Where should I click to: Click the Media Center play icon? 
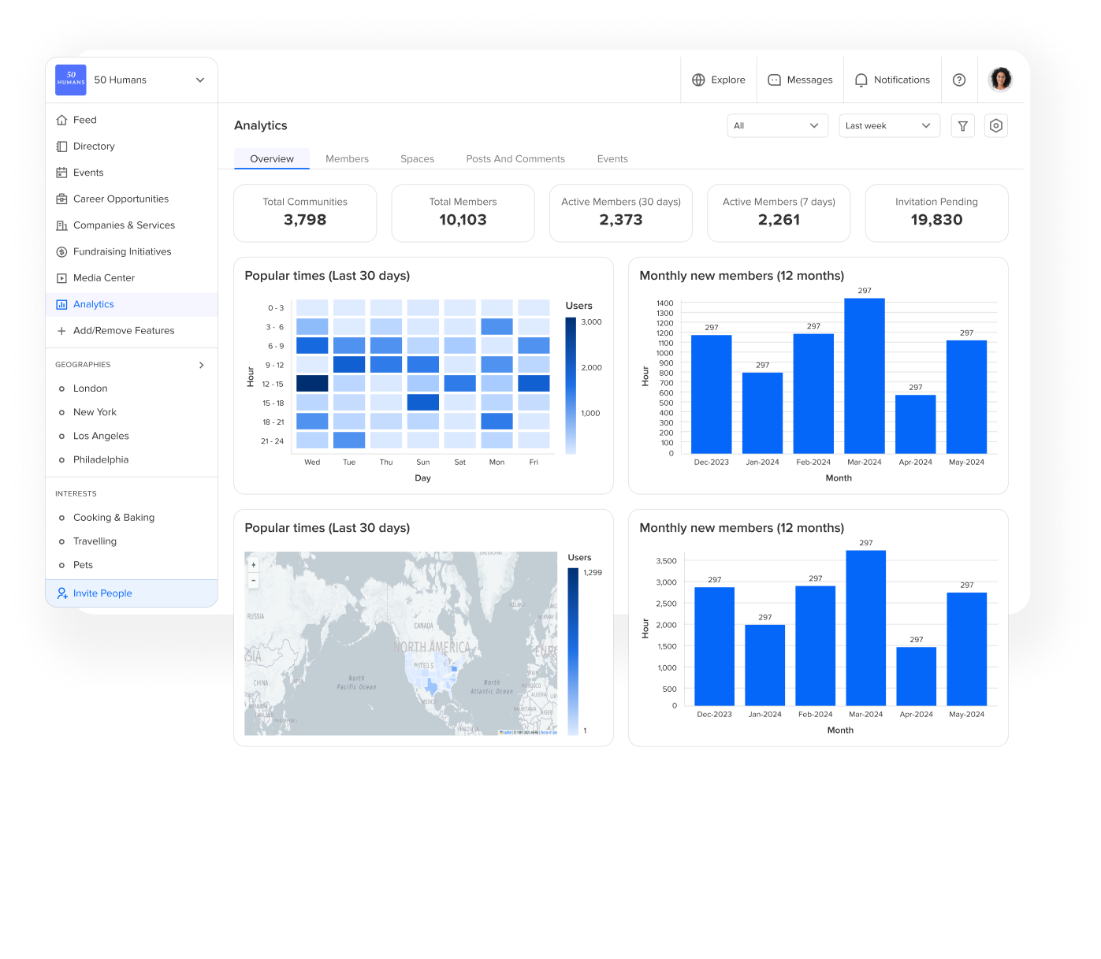click(x=61, y=278)
